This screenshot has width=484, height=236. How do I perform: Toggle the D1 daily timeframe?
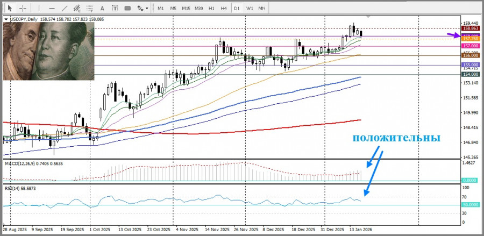pyautogui.click(x=237, y=8)
